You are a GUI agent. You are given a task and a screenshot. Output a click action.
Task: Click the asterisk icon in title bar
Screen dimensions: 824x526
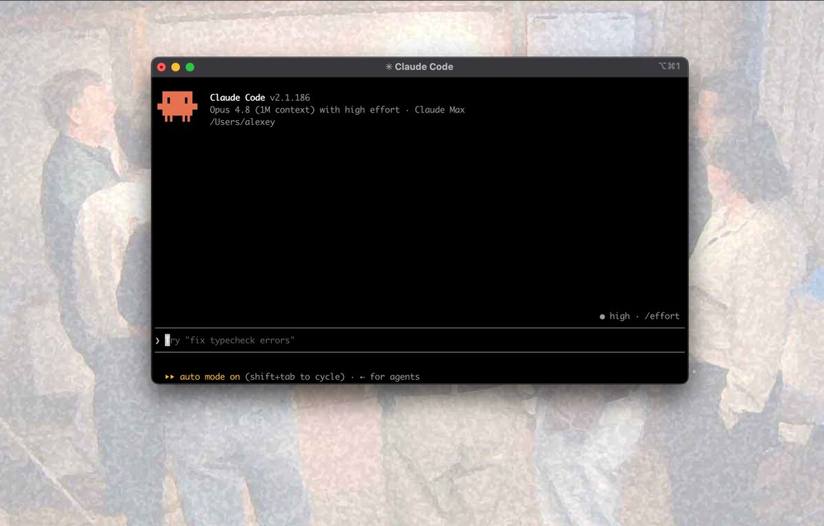coord(389,67)
